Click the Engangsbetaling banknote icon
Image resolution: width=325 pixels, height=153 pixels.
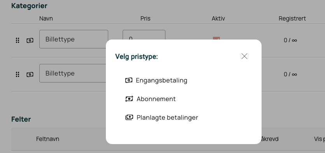tap(129, 80)
